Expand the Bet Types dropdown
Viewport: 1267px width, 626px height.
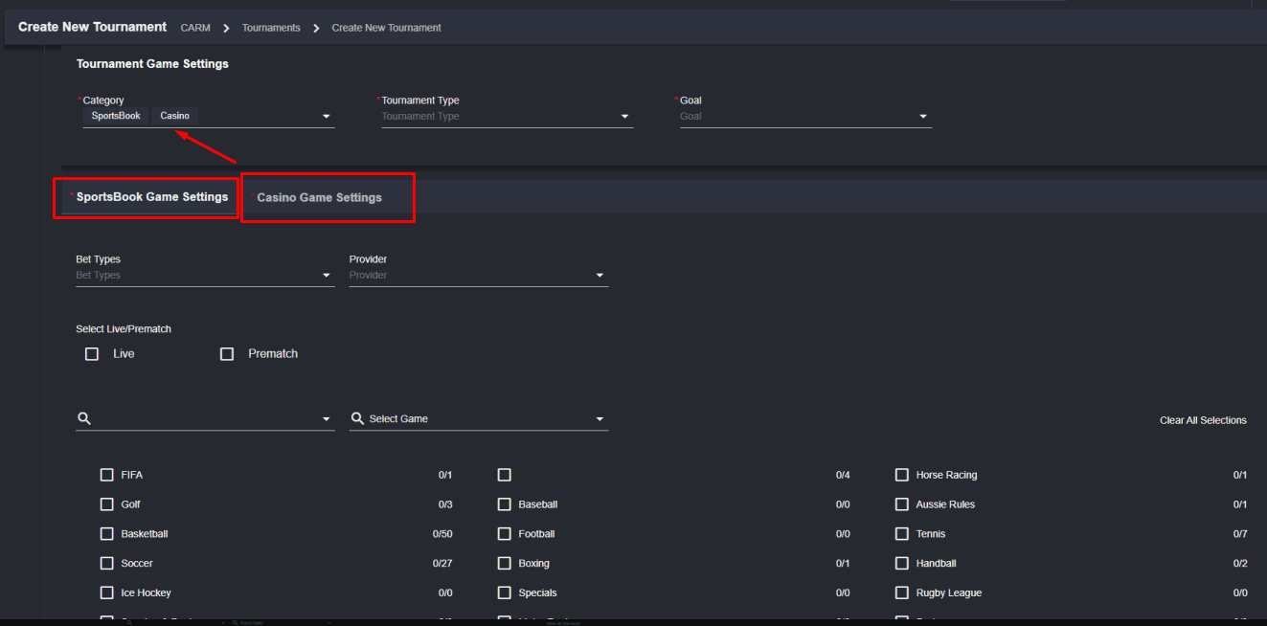click(327, 276)
